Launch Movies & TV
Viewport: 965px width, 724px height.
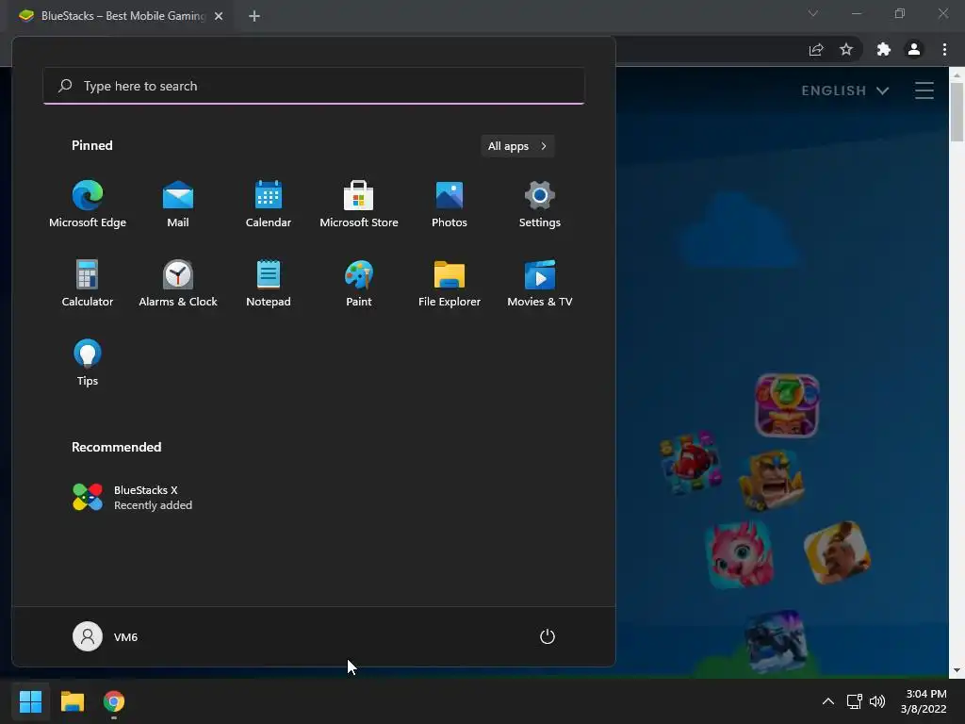click(x=540, y=284)
